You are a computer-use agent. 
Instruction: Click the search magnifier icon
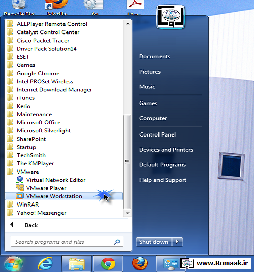click(x=117, y=242)
